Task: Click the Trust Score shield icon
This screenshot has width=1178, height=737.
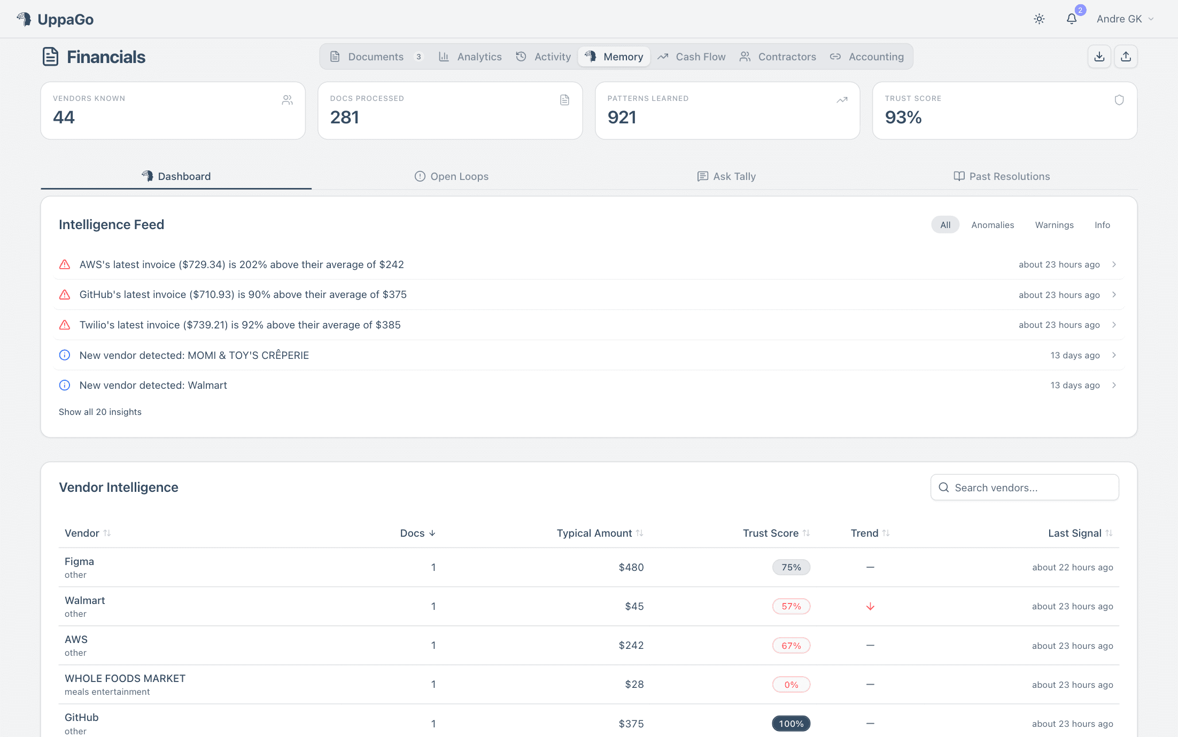Action: point(1119,100)
